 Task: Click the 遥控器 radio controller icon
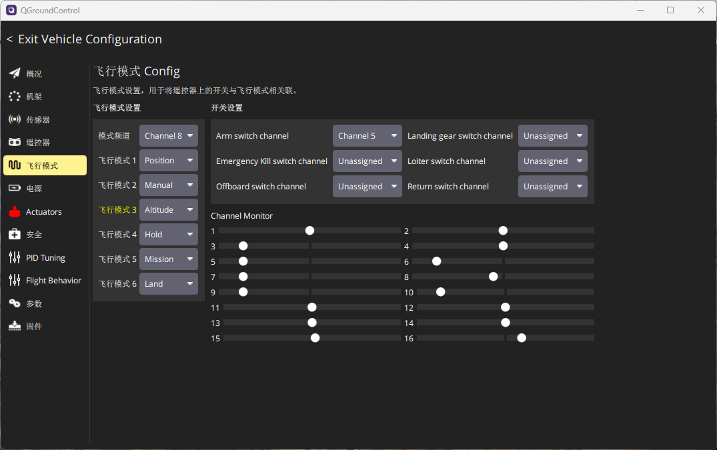15,143
